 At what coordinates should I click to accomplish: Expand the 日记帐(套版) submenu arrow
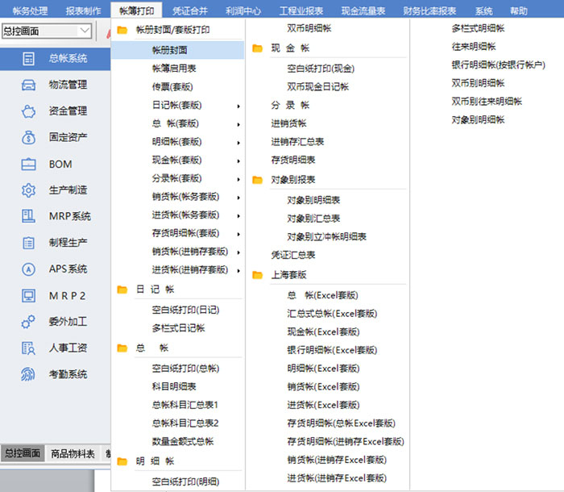[x=238, y=106]
